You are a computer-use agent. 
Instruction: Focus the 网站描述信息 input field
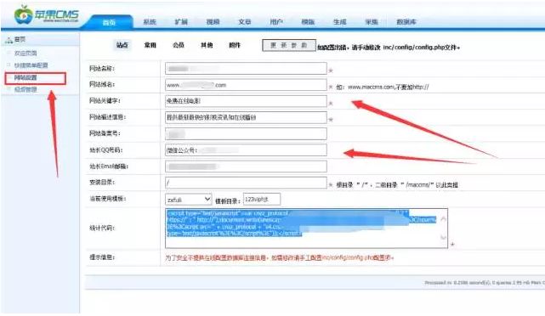pos(246,117)
